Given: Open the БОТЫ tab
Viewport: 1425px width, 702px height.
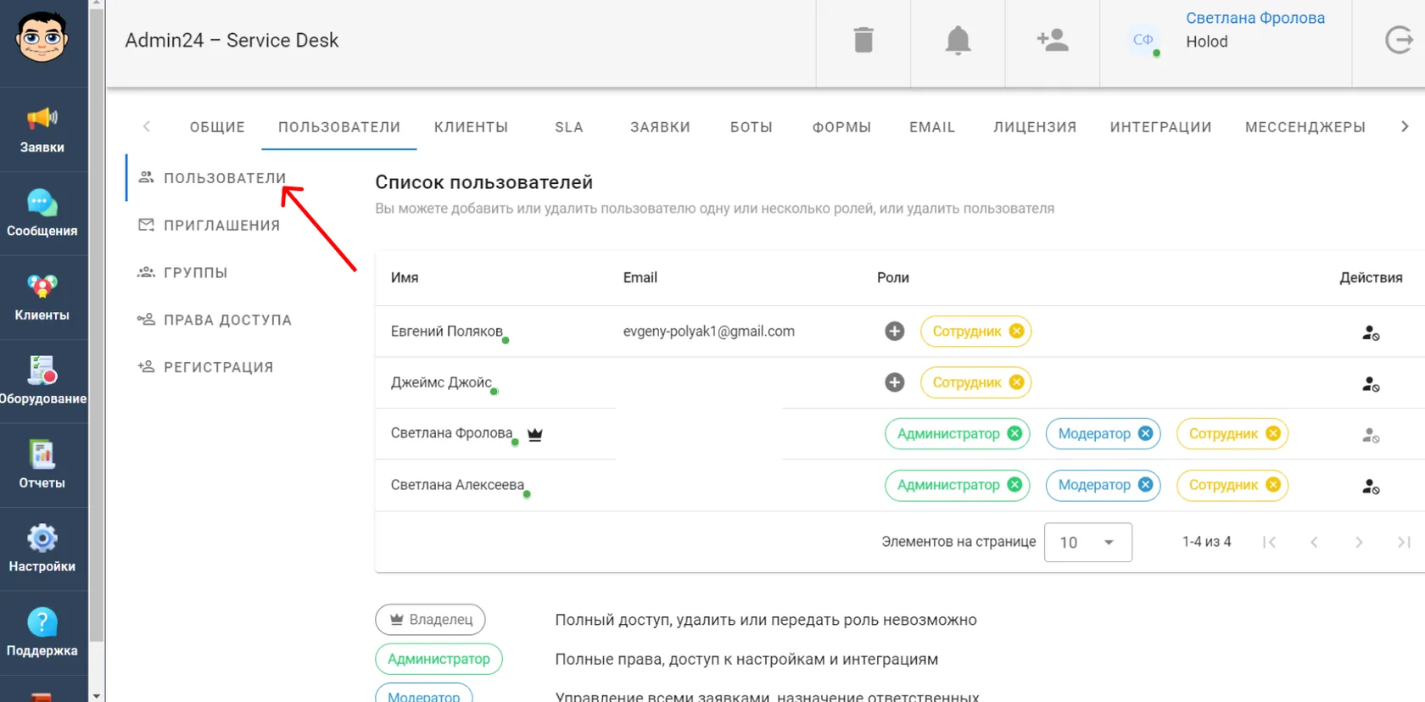Looking at the screenshot, I should click(x=752, y=127).
